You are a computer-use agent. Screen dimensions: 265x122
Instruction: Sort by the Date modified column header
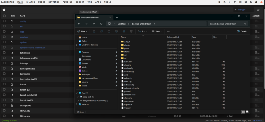click(x=173, y=37)
